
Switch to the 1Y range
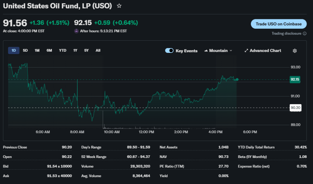coord(75,50)
